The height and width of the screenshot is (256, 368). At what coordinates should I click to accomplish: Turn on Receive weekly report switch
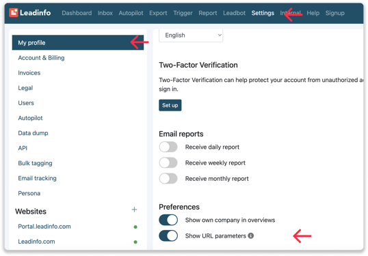(168, 162)
